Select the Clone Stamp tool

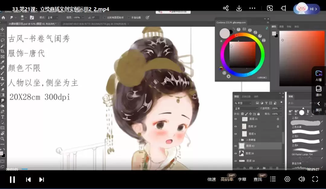pyautogui.click(x=2, y=78)
